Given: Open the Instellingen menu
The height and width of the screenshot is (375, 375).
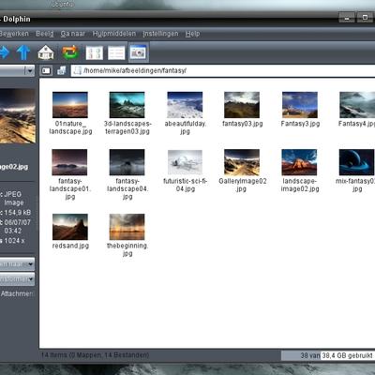Looking at the screenshot, I should [x=160, y=34].
